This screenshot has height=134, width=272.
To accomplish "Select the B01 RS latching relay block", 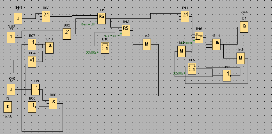I will (102, 18).
